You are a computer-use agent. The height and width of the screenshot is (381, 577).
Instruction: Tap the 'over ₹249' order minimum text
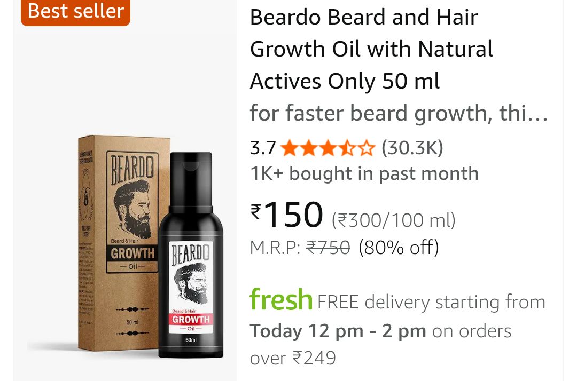point(293,358)
